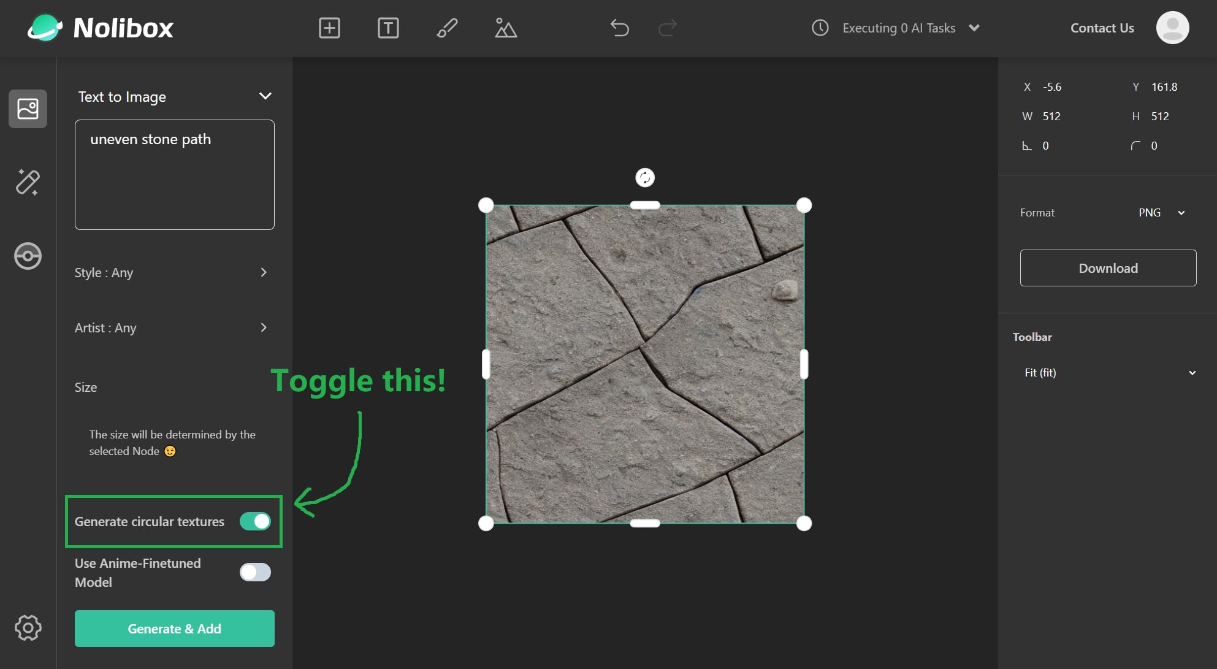1217x669 pixels.
Task: Click the Shape/Triangle tool icon
Action: (x=506, y=27)
